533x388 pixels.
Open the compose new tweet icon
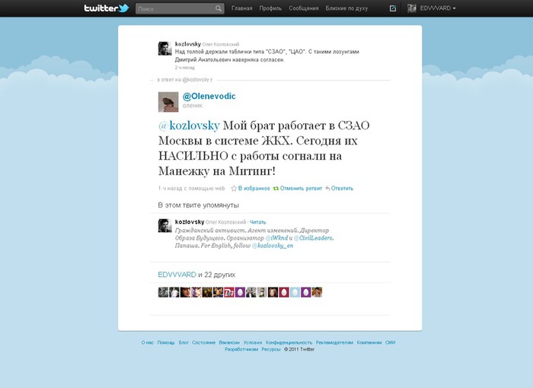click(393, 8)
